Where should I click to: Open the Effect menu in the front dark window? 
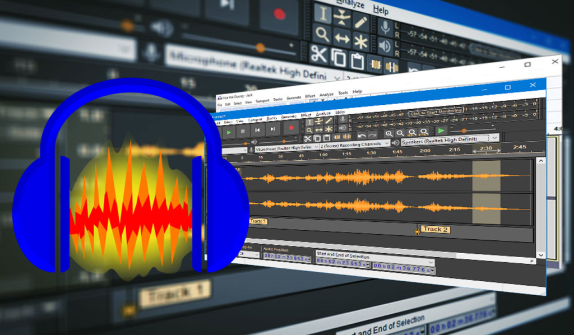tap(306, 115)
